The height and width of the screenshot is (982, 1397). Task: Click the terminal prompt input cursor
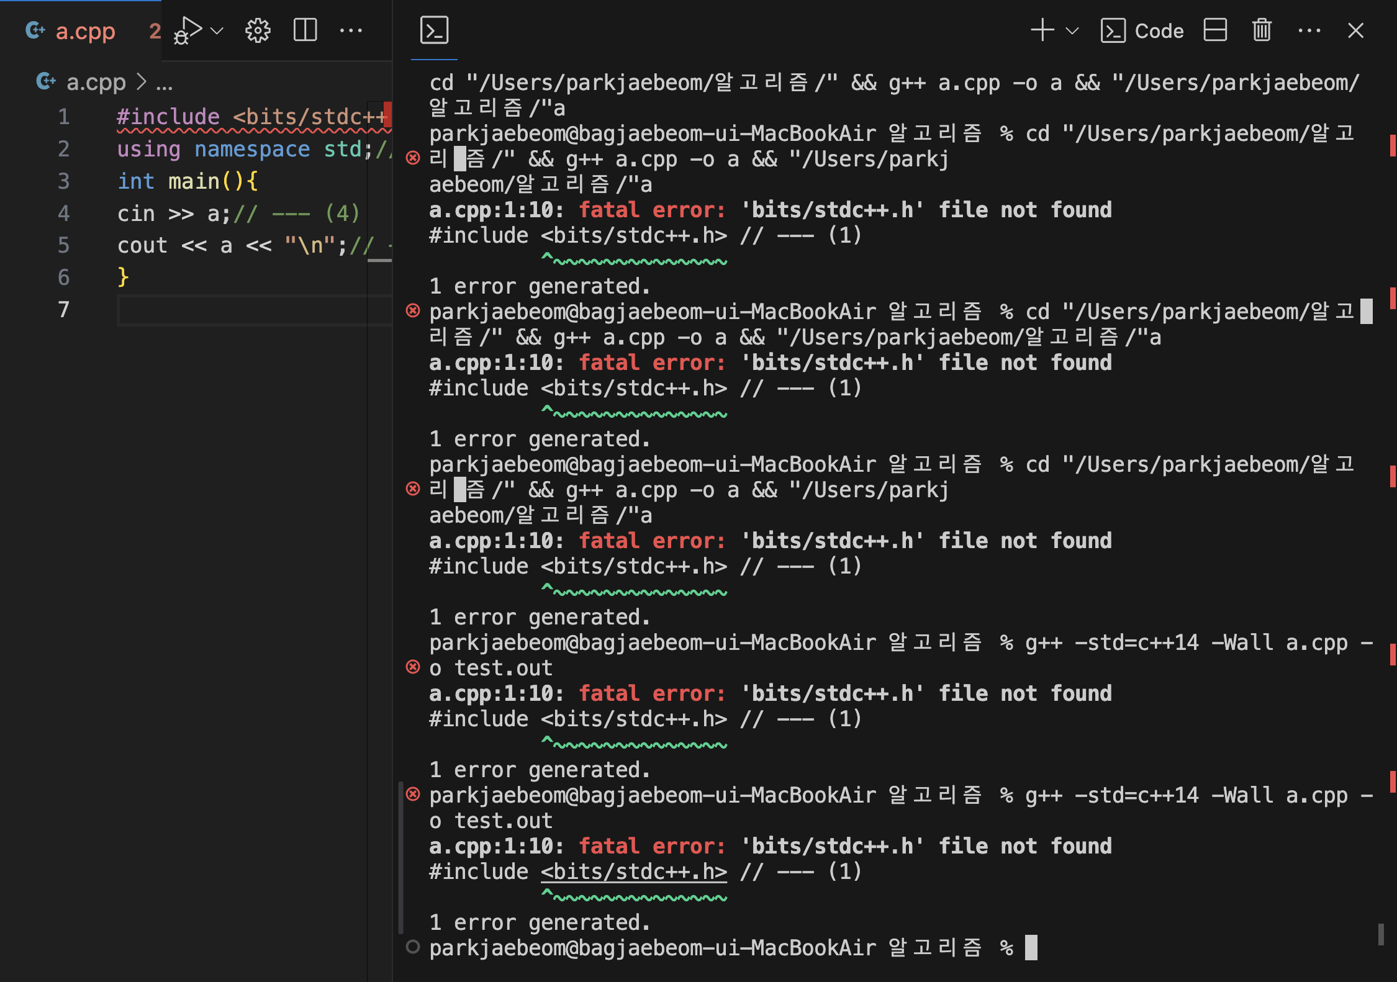(x=1031, y=948)
